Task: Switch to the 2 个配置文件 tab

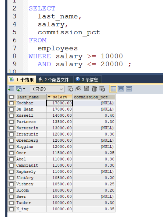Action: [x=55, y=80]
